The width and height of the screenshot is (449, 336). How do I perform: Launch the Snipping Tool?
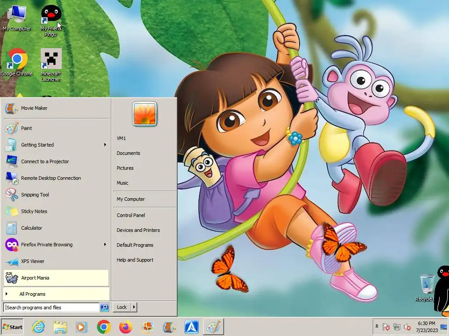pos(56,195)
